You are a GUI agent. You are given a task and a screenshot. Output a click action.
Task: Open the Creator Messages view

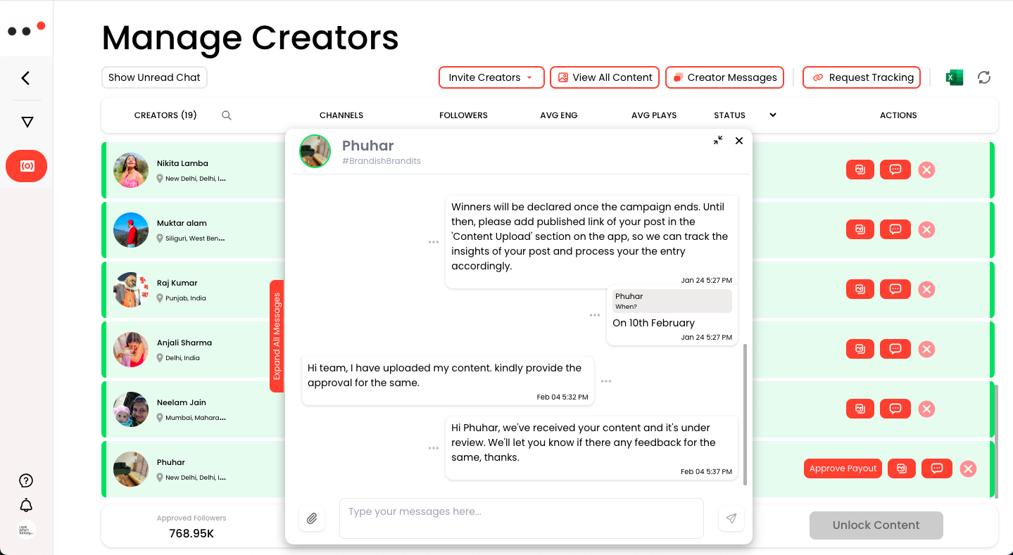(724, 77)
